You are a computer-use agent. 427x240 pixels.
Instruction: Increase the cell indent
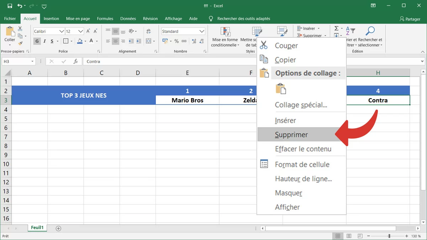(138, 41)
